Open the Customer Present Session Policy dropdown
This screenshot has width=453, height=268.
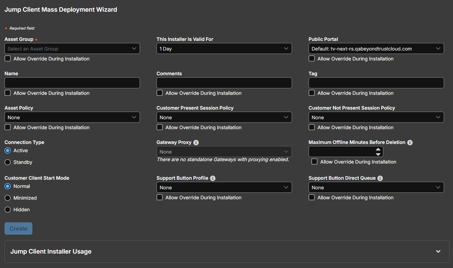[224, 117]
